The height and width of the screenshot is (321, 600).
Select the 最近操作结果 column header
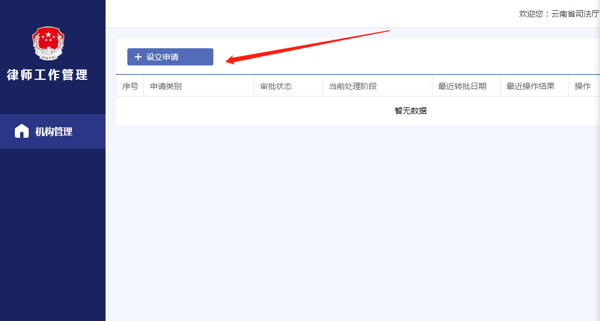click(530, 86)
